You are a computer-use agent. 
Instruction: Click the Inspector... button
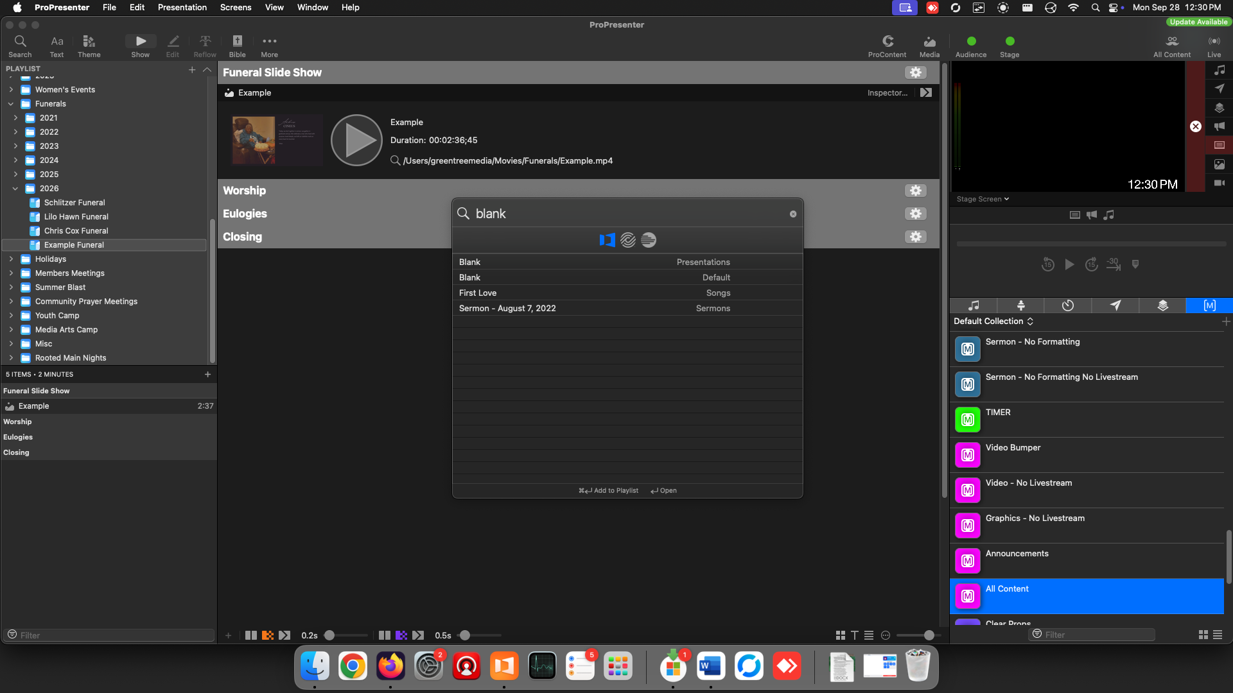[888, 93]
